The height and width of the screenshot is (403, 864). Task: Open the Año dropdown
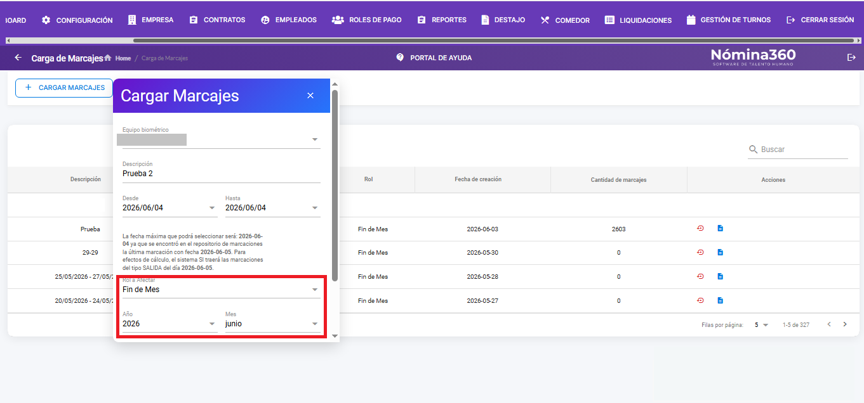[x=170, y=324]
